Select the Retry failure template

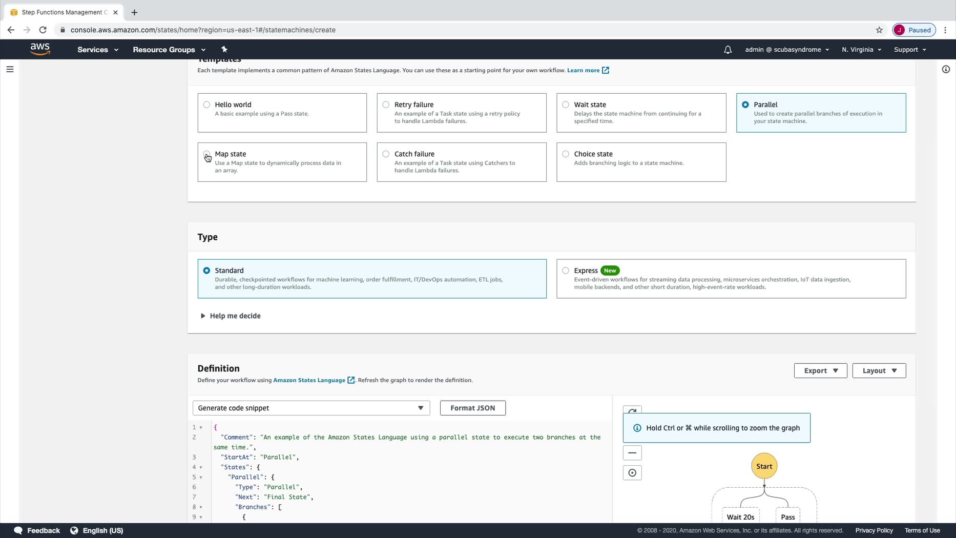[462, 113]
